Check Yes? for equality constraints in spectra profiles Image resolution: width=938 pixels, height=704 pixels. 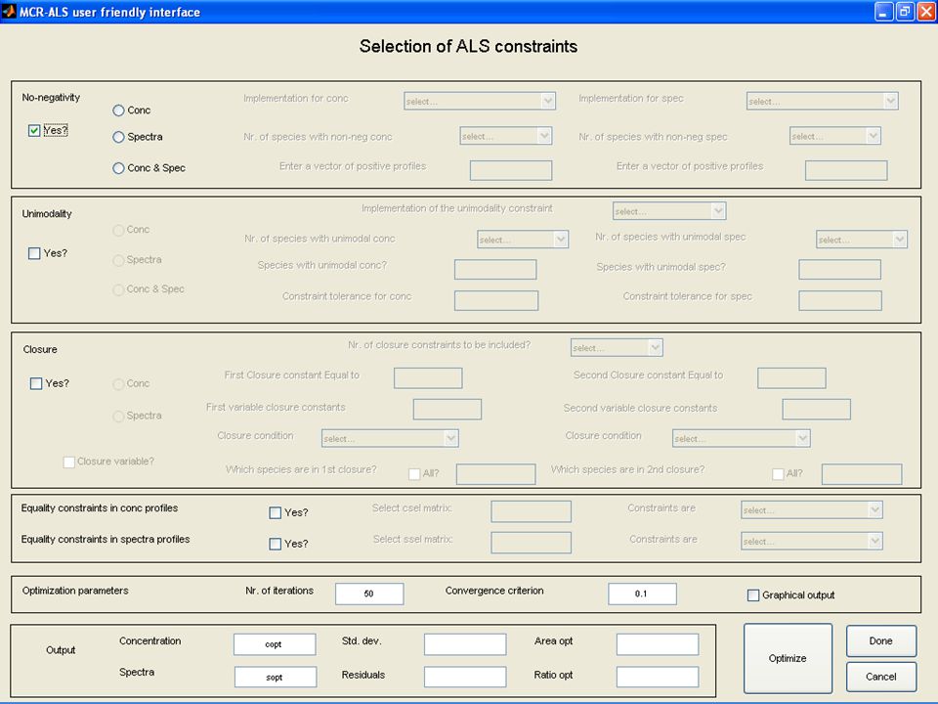(x=276, y=544)
